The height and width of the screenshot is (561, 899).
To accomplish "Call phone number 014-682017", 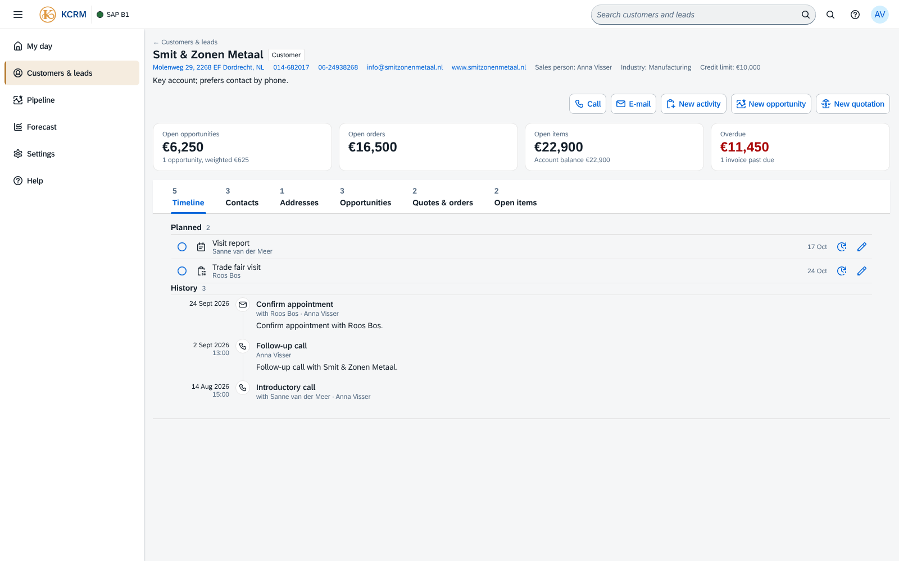I will pos(291,67).
